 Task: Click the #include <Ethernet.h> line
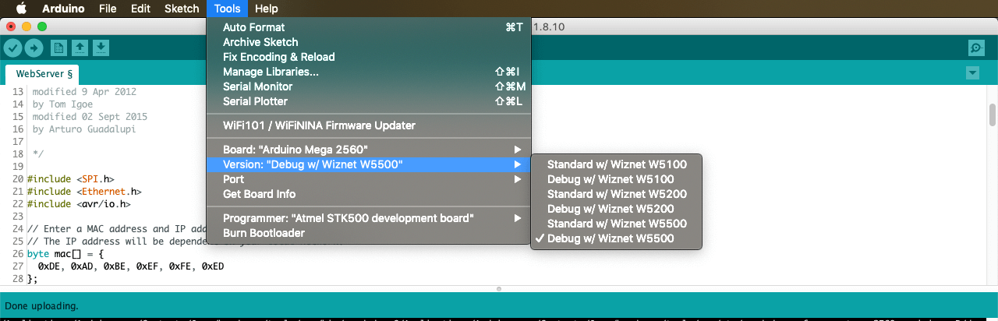83,191
